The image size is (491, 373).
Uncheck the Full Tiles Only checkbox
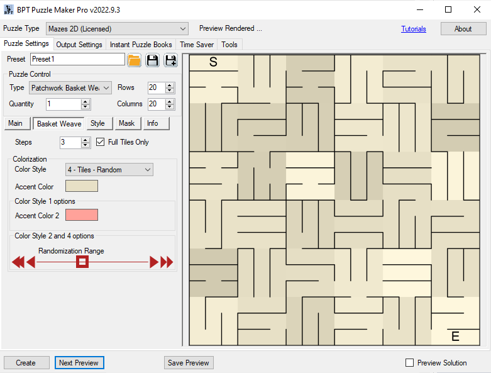tap(101, 142)
